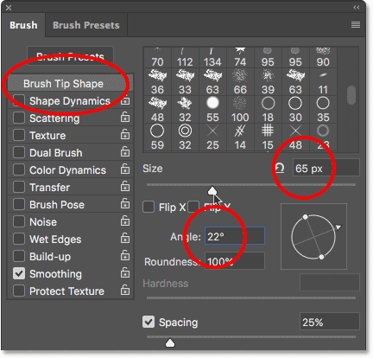Toggle lock icon beside Texture
373x358 pixels.
125,135
